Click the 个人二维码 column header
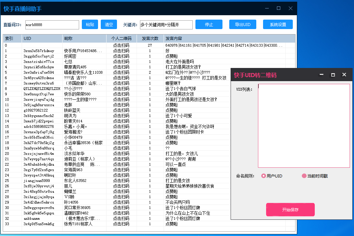This screenshot has width=354, height=236. [121, 39]
